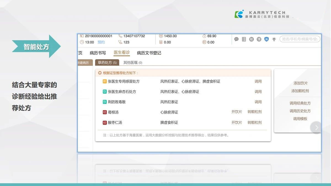This screenshot has height=186, width=331.
Task: Click the 慢 chronic disease circle icon
Action: coord(259,39)
